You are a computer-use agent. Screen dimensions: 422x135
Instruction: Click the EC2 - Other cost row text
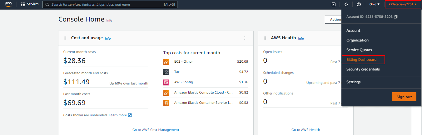[183, 62]
